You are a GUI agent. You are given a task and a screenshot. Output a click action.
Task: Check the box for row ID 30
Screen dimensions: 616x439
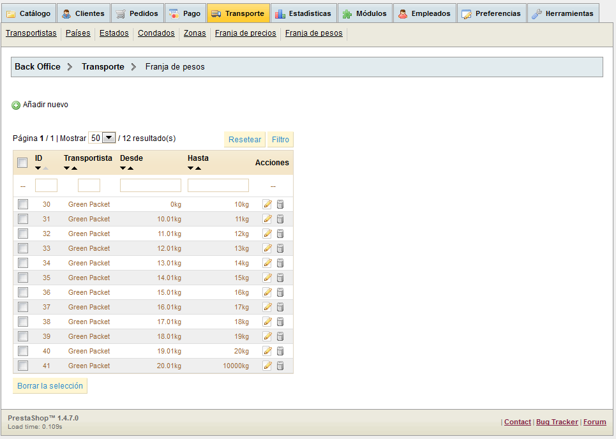tap(23, 204)
